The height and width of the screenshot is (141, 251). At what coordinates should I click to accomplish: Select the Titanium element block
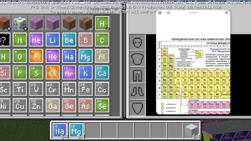click(x=20, y=89)
